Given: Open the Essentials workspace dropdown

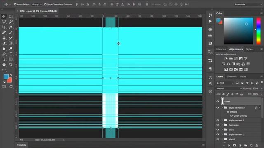Looking at the screenshot, I should tap(248, 5).
